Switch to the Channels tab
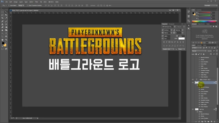219x123 pixels. (x=199, y=45)
